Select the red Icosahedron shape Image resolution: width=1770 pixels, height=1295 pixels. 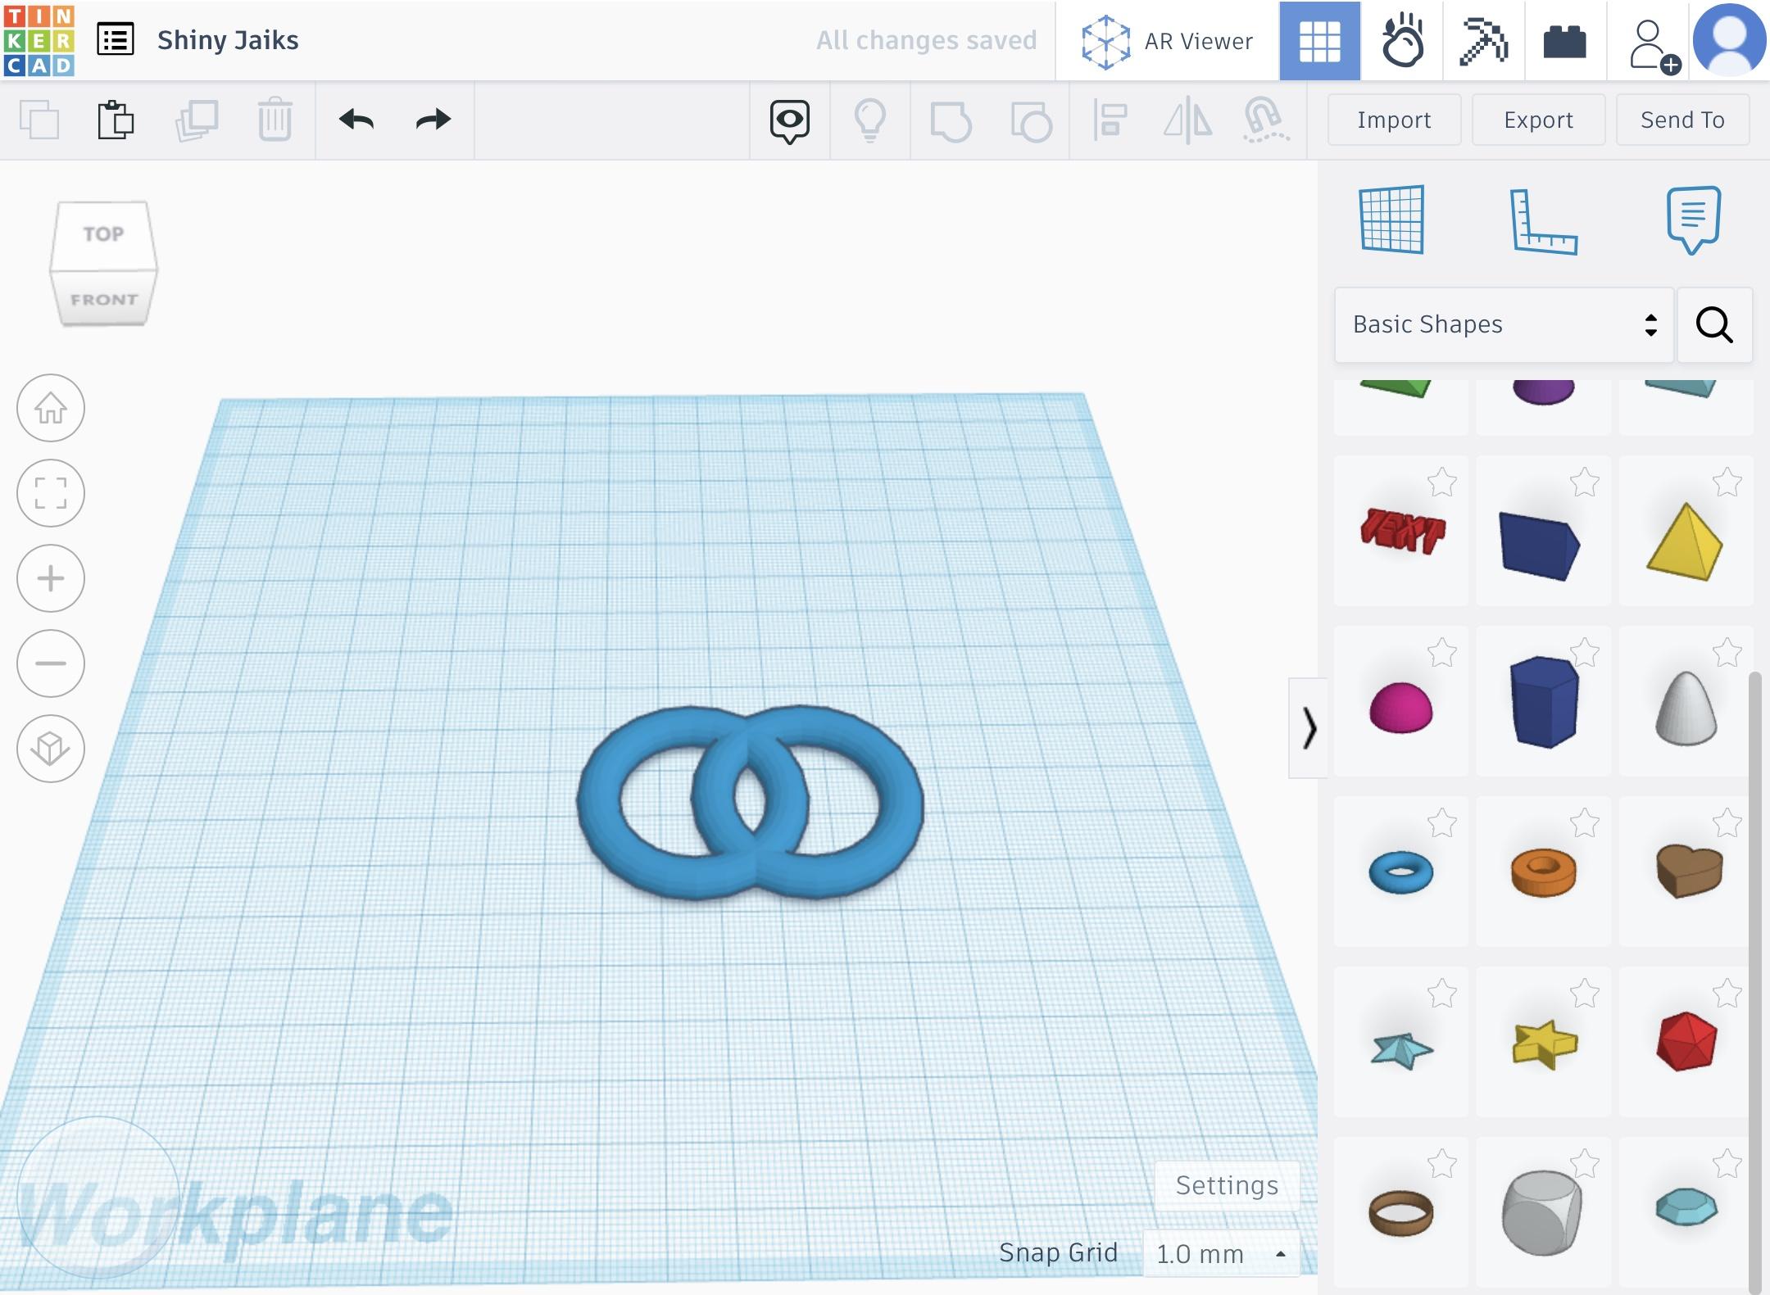tap(1686, 1043)
